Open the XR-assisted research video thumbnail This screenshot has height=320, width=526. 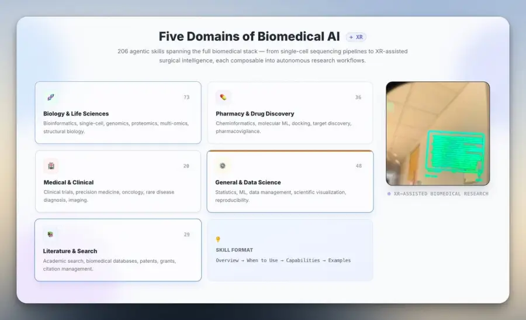click(x=438, y=133)
